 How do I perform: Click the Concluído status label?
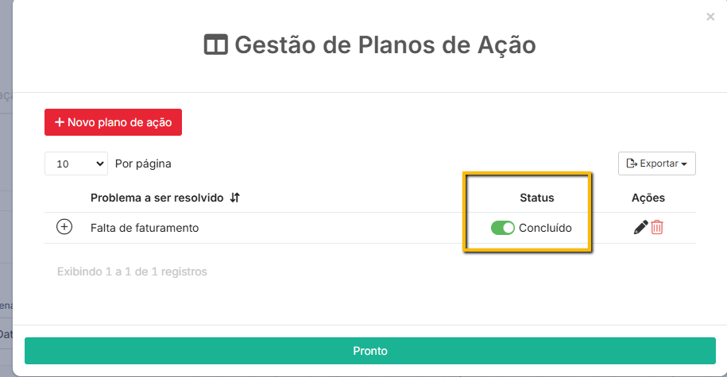pos(545,228)
